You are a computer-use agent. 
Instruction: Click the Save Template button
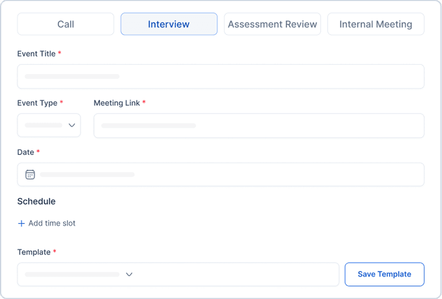pos(384,274)
